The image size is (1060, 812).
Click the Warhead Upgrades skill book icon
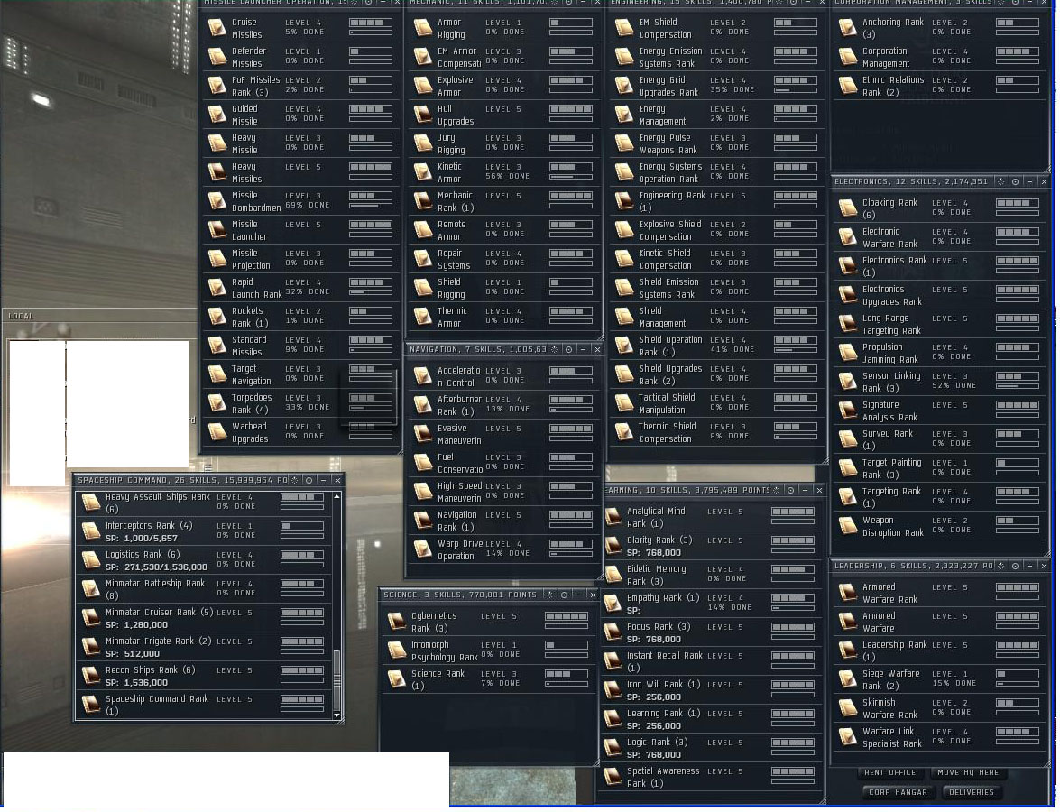(217, 432)
